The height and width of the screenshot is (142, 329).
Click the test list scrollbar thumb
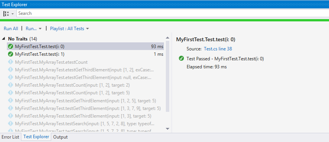pos(167,76)
